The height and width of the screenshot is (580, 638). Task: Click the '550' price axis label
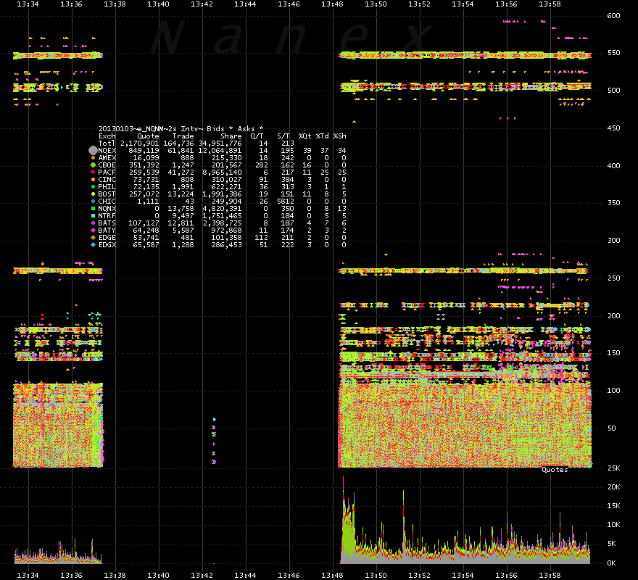613,53
